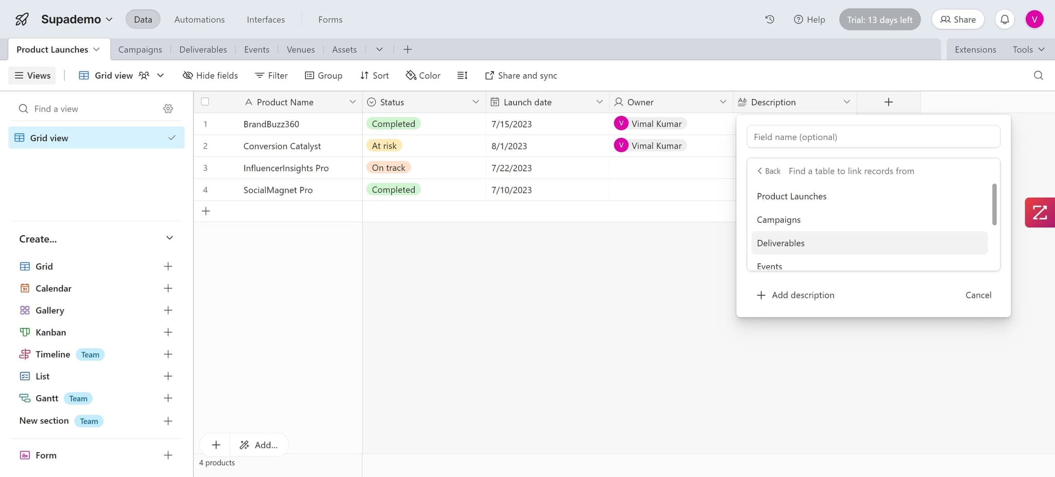The height and width of the screenshot is (477, 1055).
Task: Add a new table with plus icon
Action: (x=407, y=49)
